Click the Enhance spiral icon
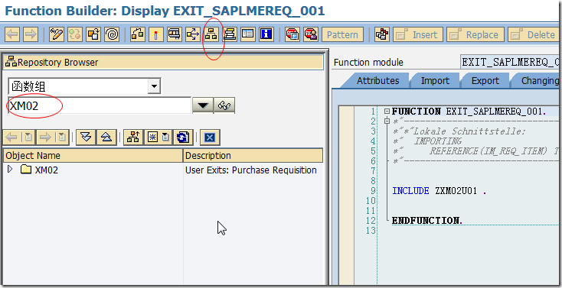 pos(113,34)
